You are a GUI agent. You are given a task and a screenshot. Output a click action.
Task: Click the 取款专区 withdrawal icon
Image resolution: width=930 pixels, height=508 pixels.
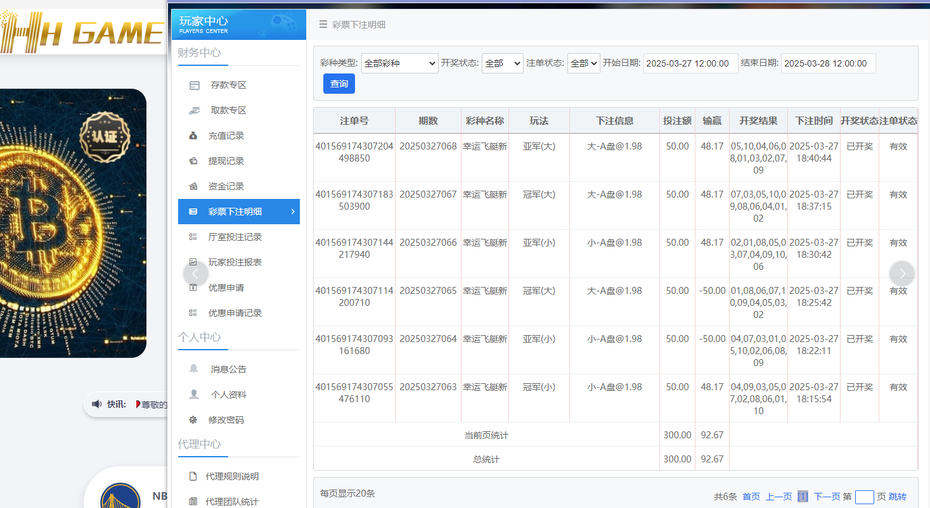pyautogui.click(x=194, y=110)
